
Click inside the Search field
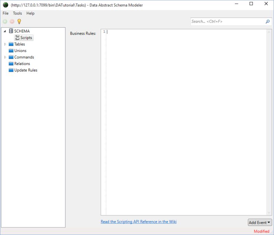[223, 21]
